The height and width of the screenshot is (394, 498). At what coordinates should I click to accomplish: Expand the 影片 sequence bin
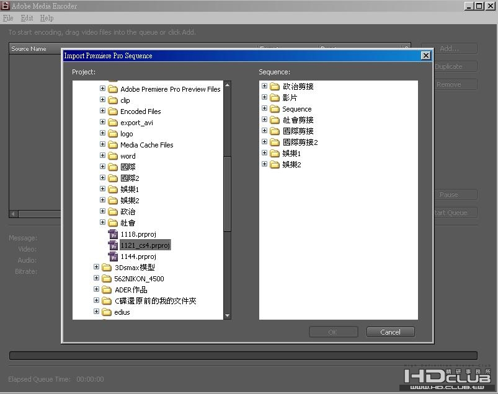point(265,97)
